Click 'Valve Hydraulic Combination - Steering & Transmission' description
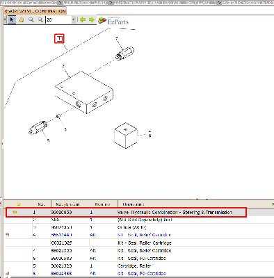The image size is (274, 278). click(175, 212)
